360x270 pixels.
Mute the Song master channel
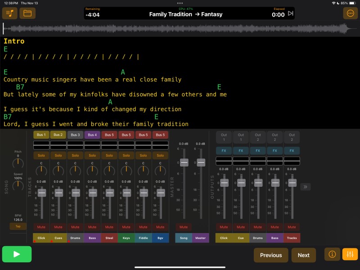[x=183, y=227]
